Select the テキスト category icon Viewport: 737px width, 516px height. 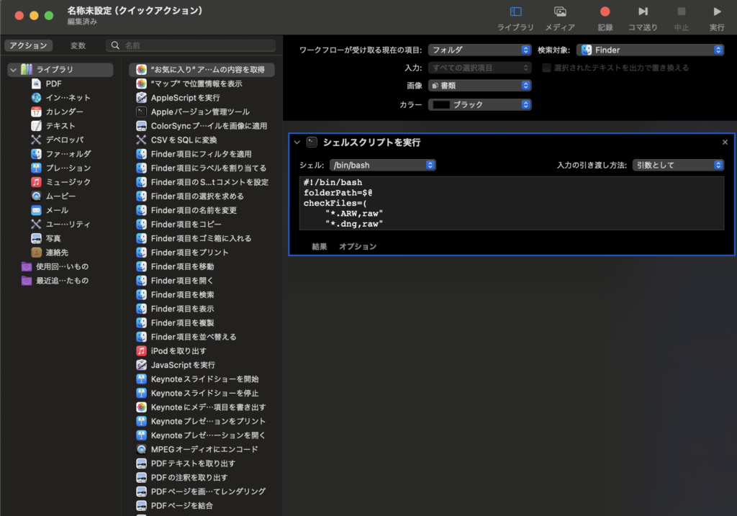pyautogui.click(x=36, y=126)
